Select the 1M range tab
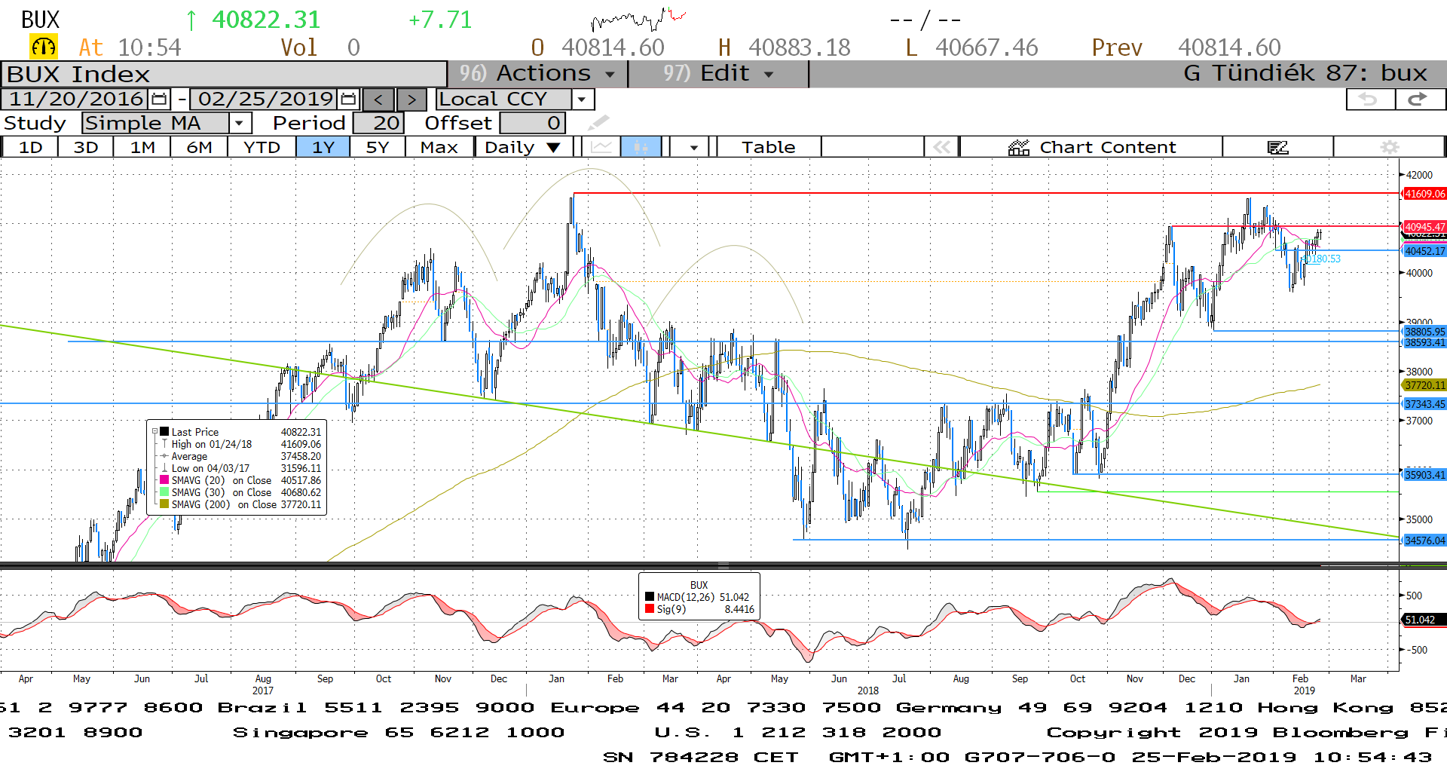1447x784 pixels. point(142,147)
